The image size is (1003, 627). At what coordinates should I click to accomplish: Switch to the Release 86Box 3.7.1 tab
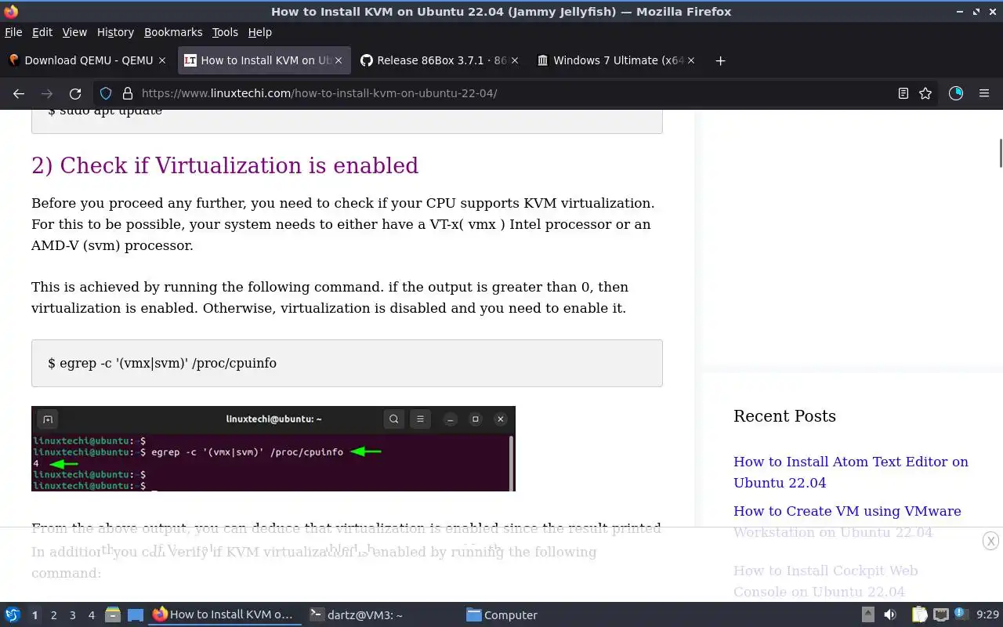[x=439, y=60]
